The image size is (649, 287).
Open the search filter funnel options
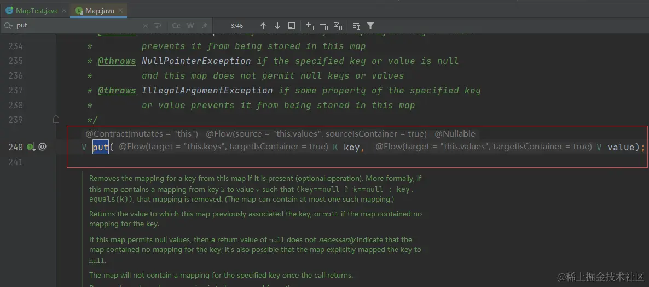click(370, 26)
